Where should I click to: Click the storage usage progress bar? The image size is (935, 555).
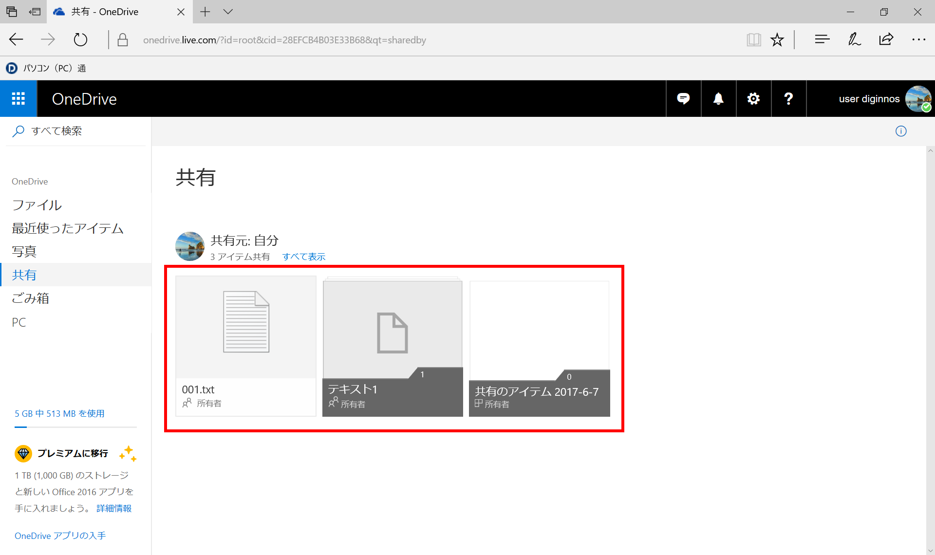click(x=75, y=427)
